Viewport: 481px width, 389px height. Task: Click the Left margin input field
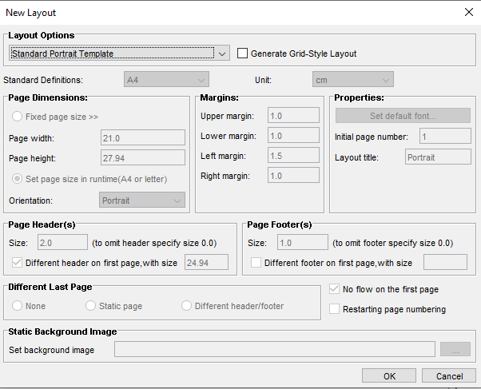(x=293, y=157)
